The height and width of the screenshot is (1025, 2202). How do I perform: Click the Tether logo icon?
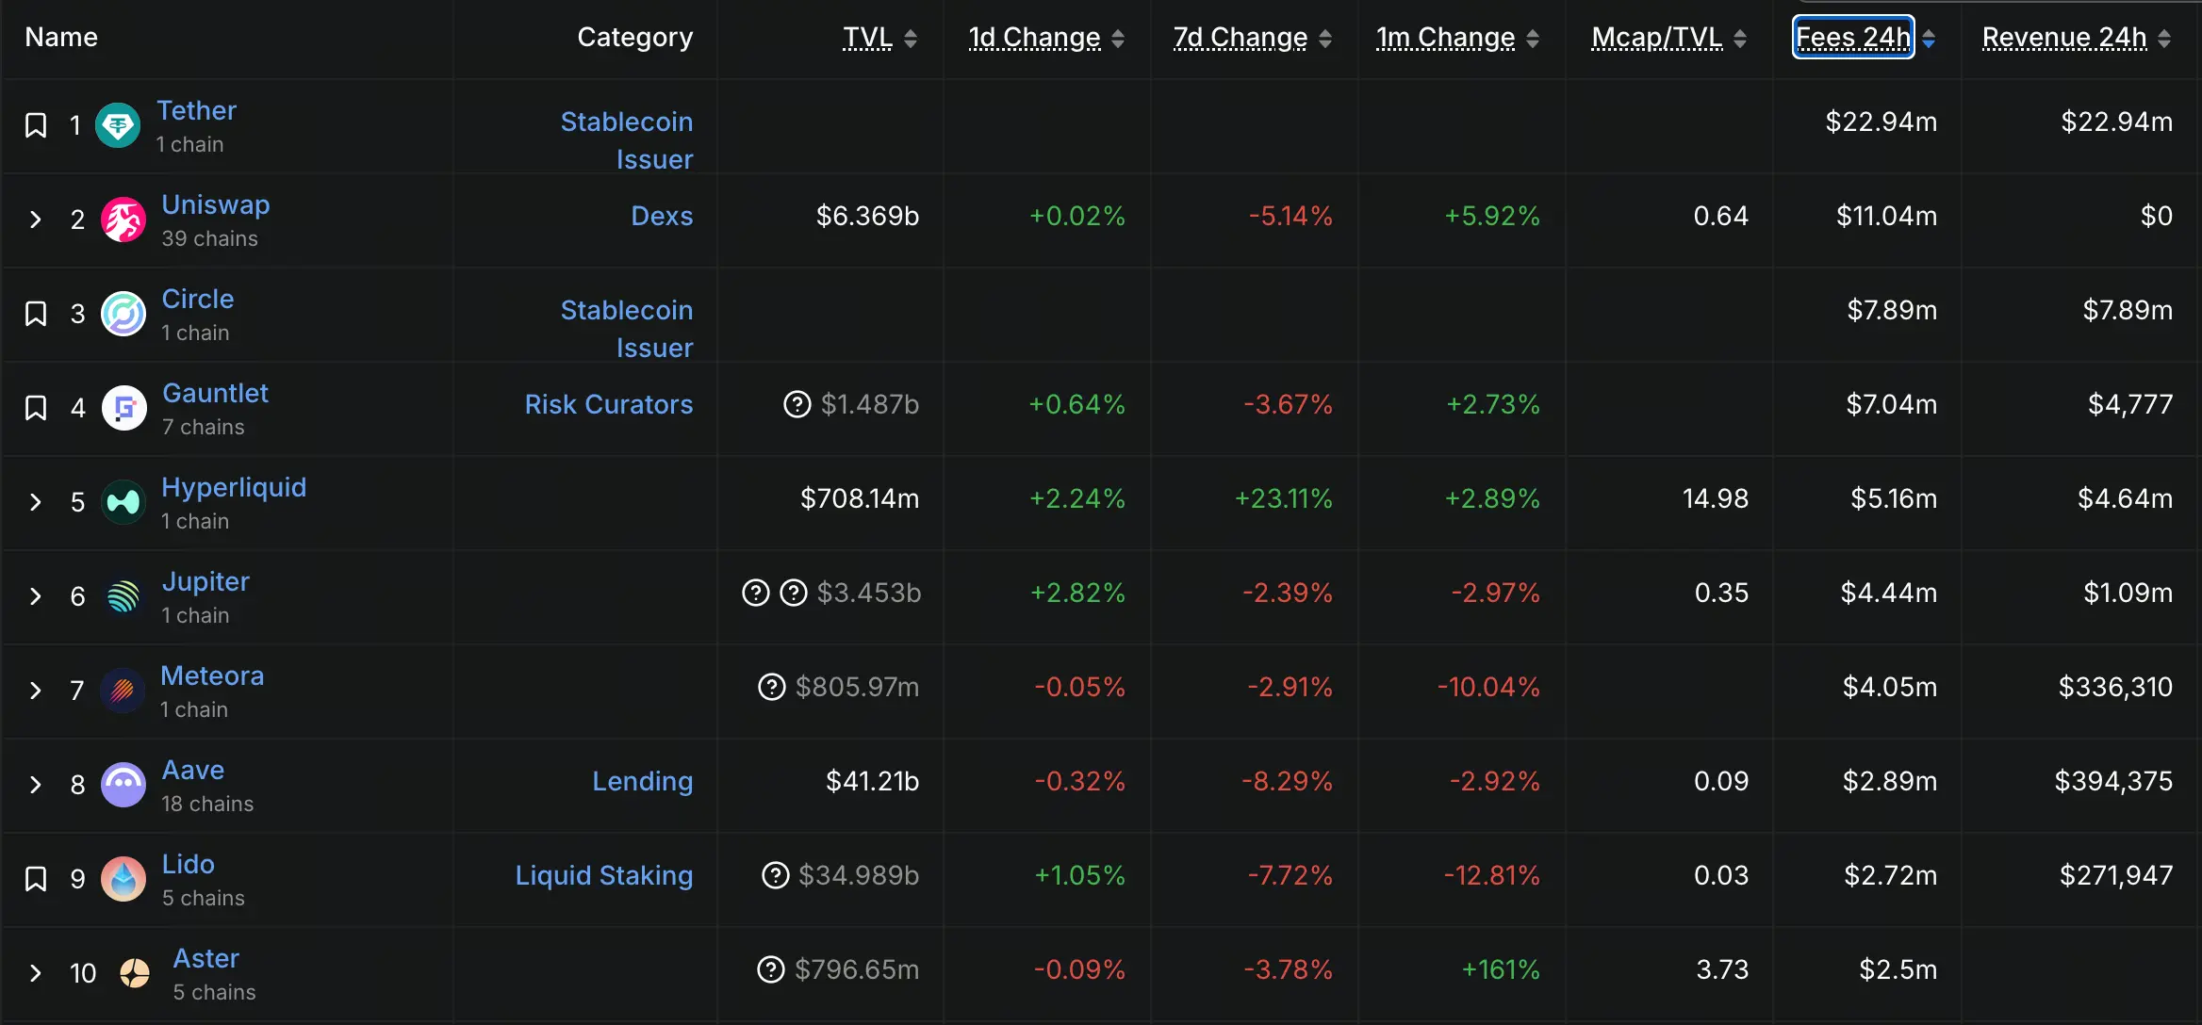119,125
